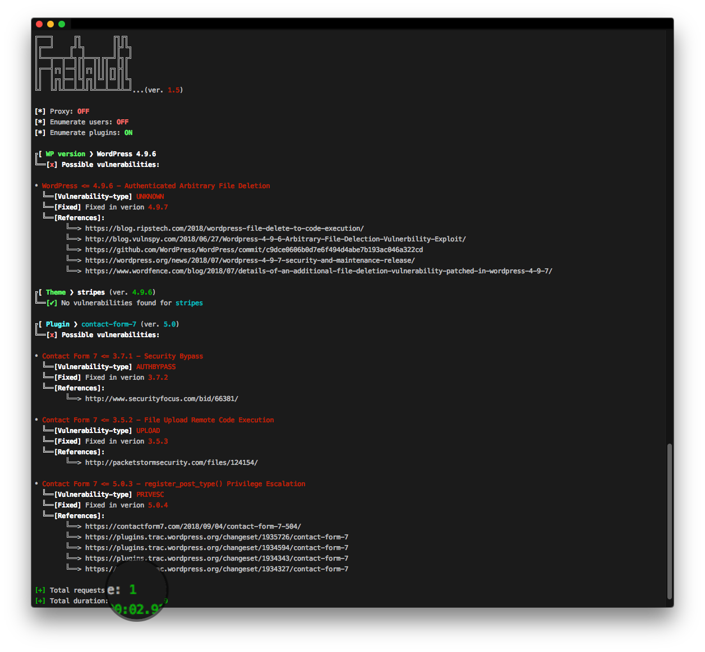Open the changeset/1935726 trac URL
Screen dimensions: 705x652
pyautogui.click(x=216, y=537)
